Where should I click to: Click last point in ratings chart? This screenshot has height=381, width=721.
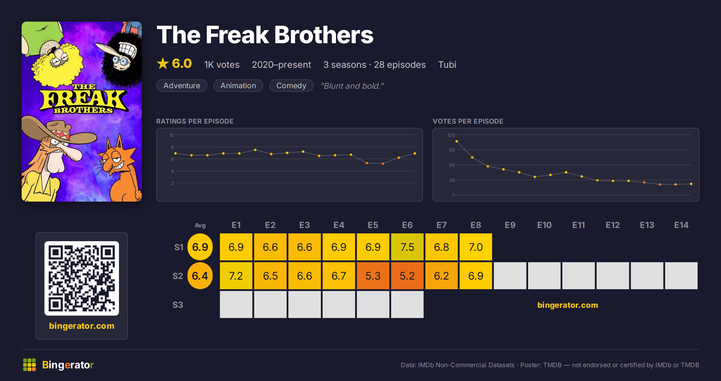click(415, 153)
